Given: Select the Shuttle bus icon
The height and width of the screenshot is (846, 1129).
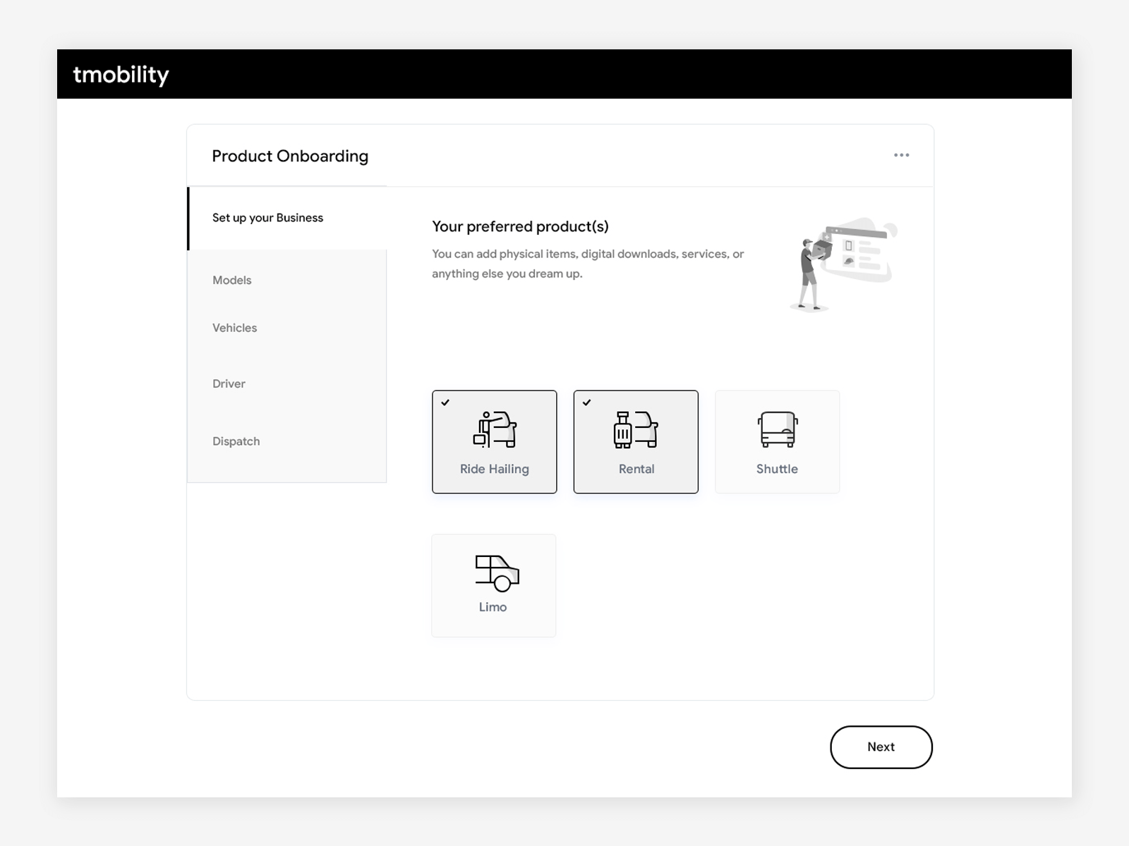Looking at the screenshot, I should [x=777, y=429].
